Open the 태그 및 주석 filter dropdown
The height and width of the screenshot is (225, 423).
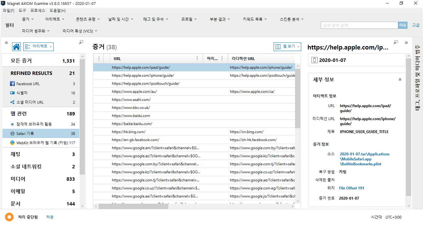pos(156,19)
